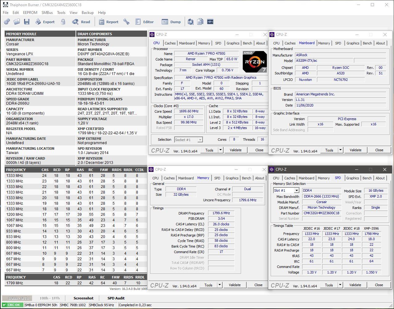Expand Tools dropdown arrow in CPU window
The image size is (394, 309).
pos(220,150)
